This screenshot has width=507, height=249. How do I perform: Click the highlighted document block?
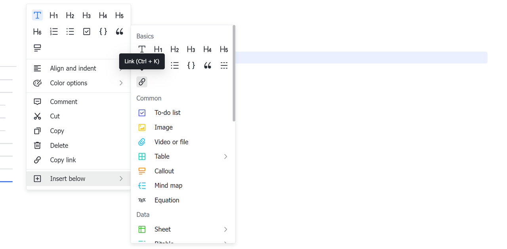[x=361, y=57]
